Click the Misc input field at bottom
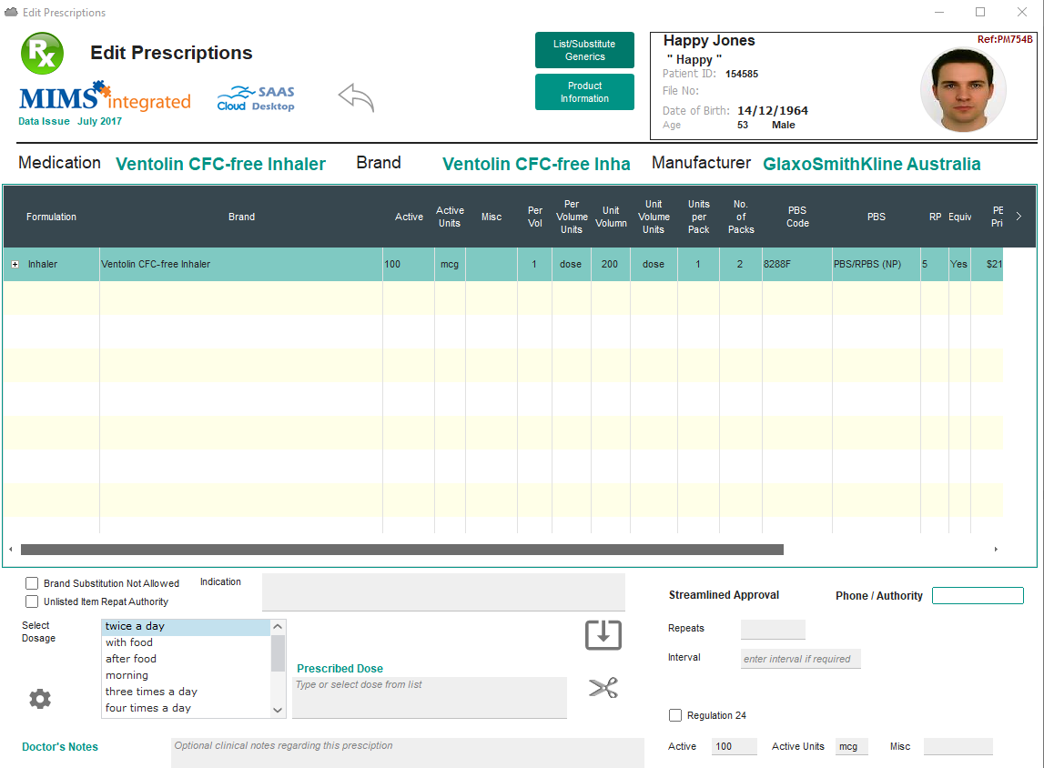The image size is (1044, 768). tap(958, 747)
